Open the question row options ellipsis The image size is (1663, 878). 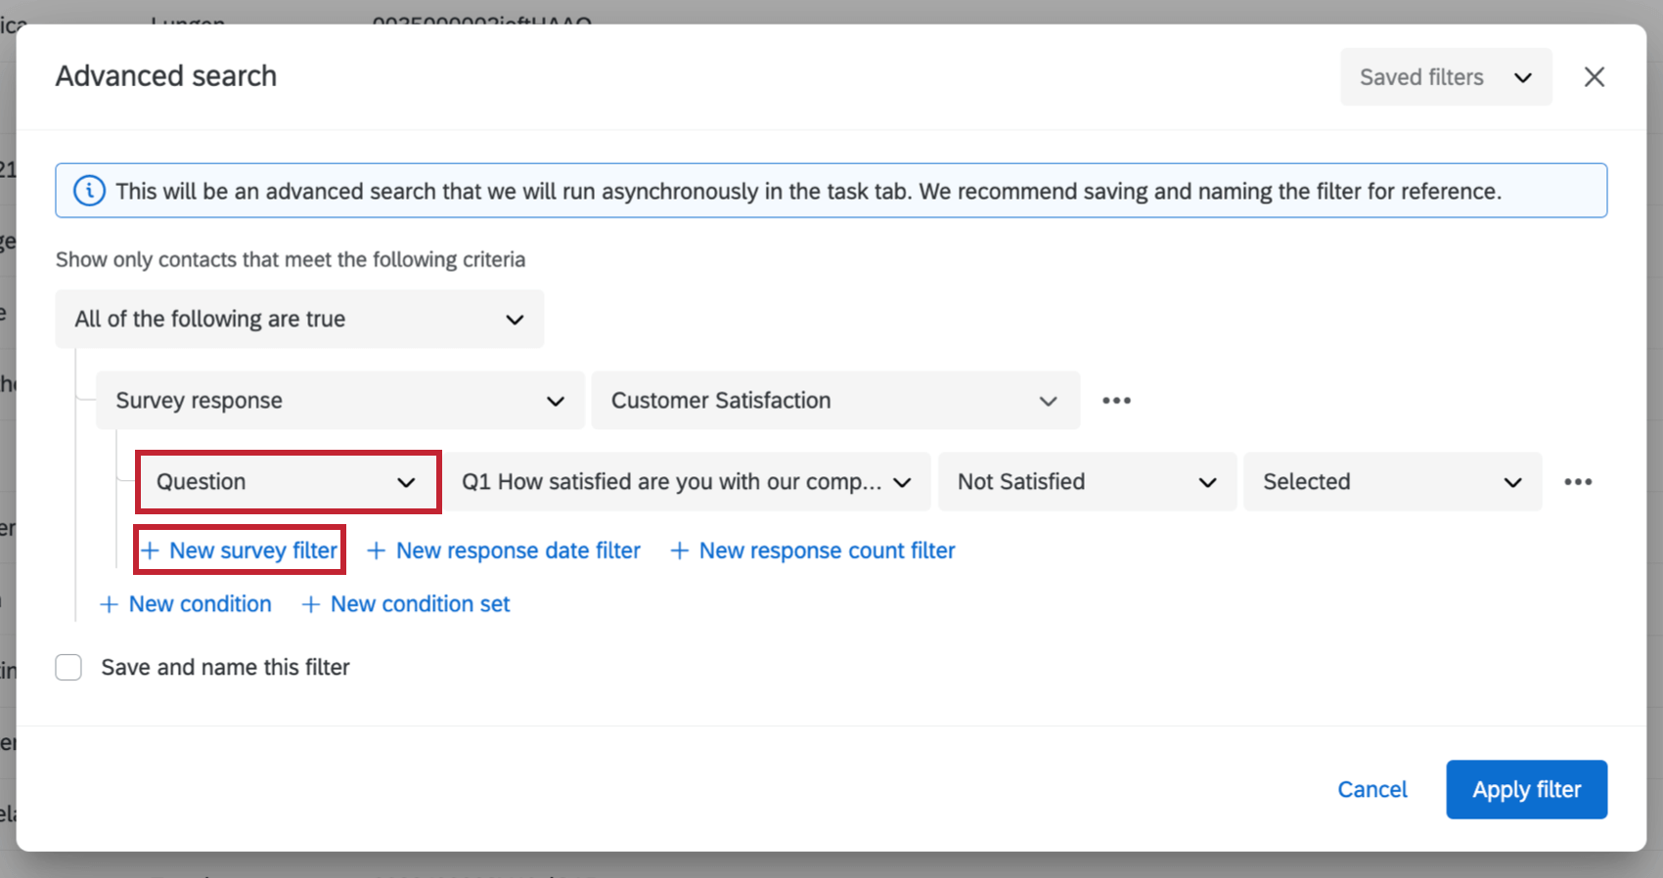1577,482
